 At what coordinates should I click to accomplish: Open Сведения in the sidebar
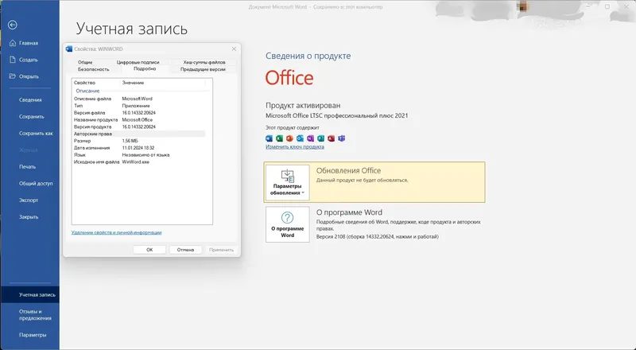[x=30, y=100]
